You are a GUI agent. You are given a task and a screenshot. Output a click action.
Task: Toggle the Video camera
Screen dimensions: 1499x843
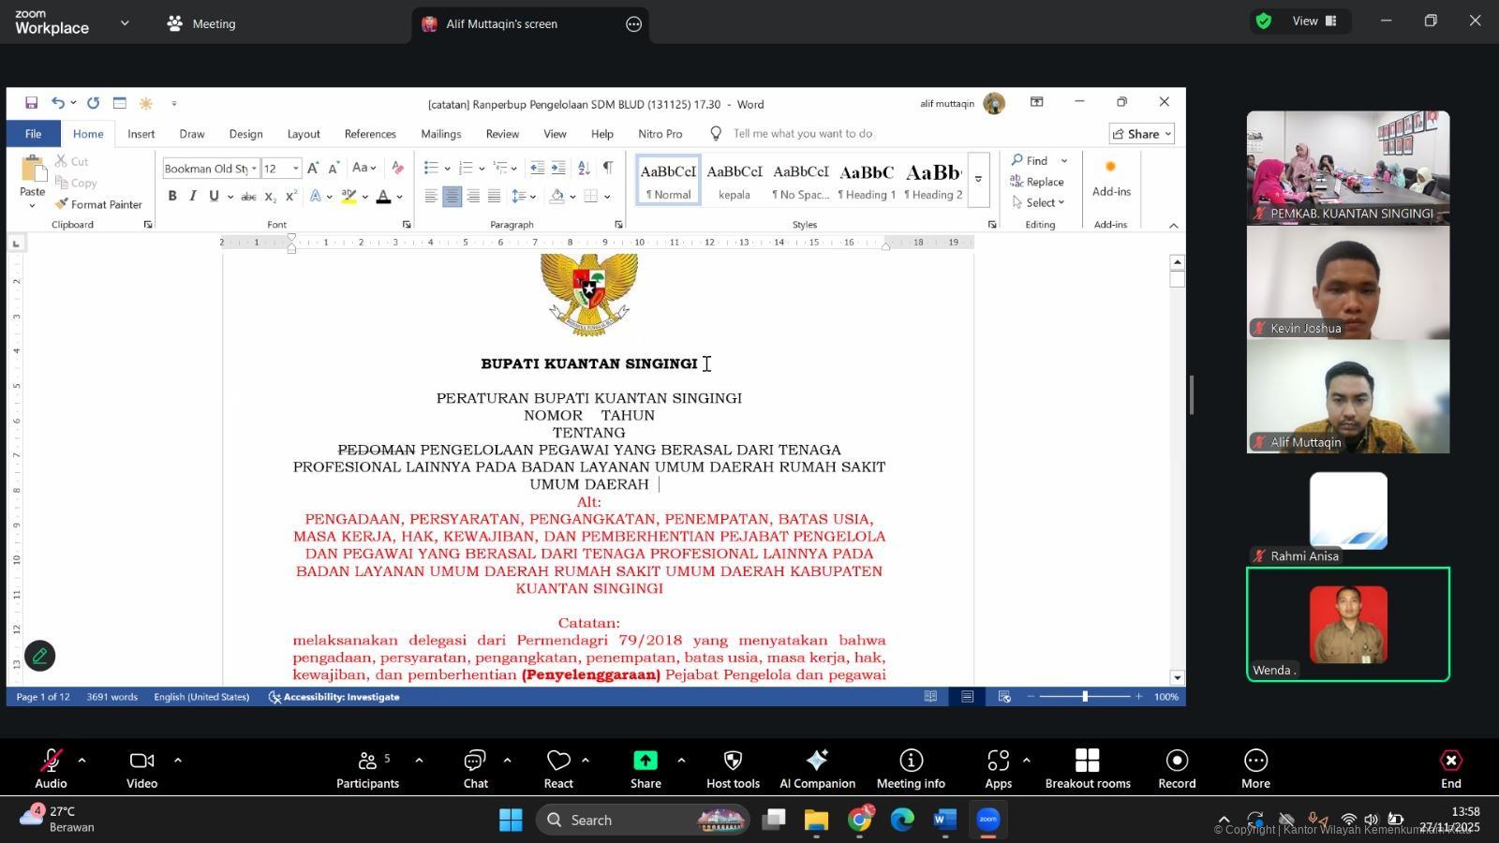tap(141, 761)
